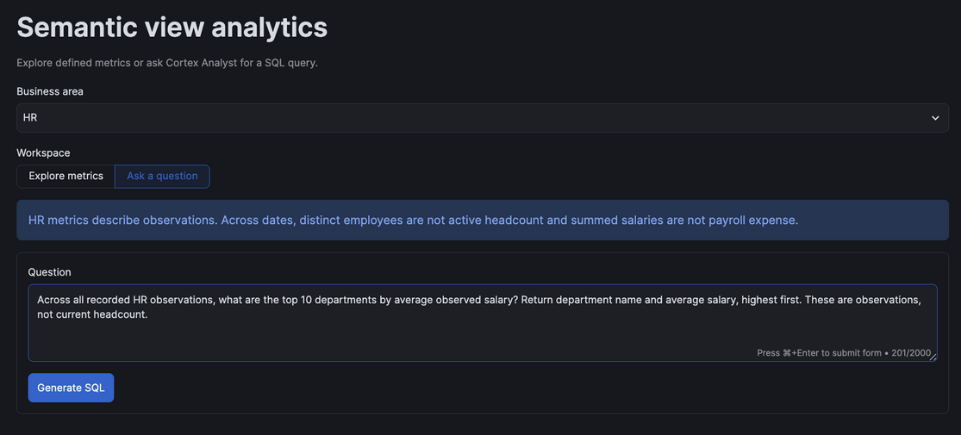Click the Business area chevron arrow

point(935,118)
